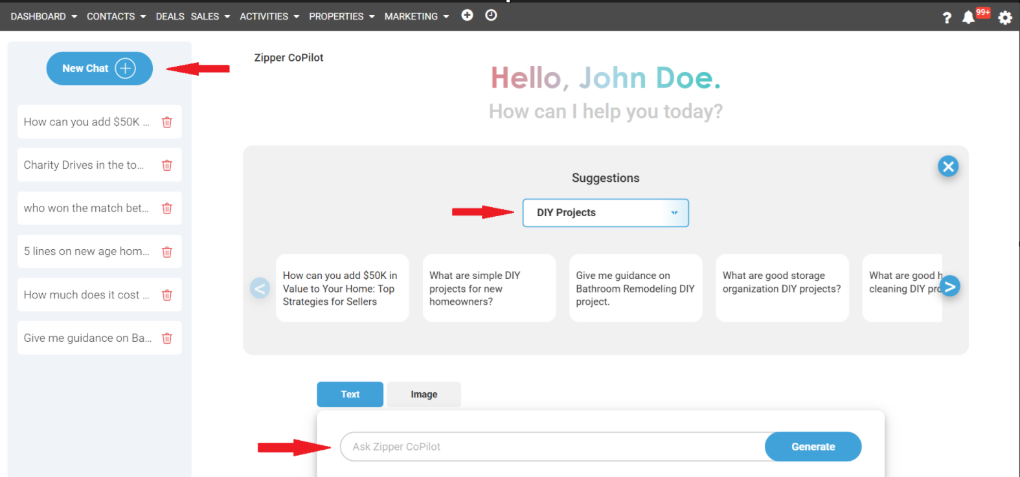Open settings via the gear icon
The height and width of the screenshot is (477, 1020).
click(x=1004, y=17)
